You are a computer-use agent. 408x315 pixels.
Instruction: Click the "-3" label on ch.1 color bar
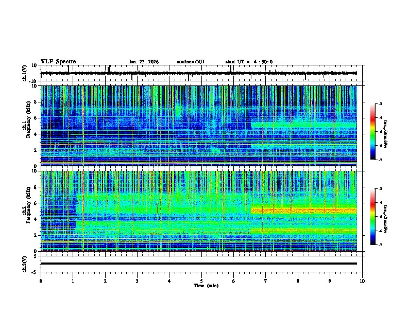click(x=380, y=104)
